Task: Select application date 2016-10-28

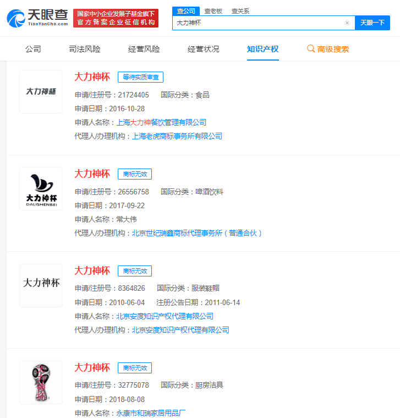Action: (x=127, y=108)
